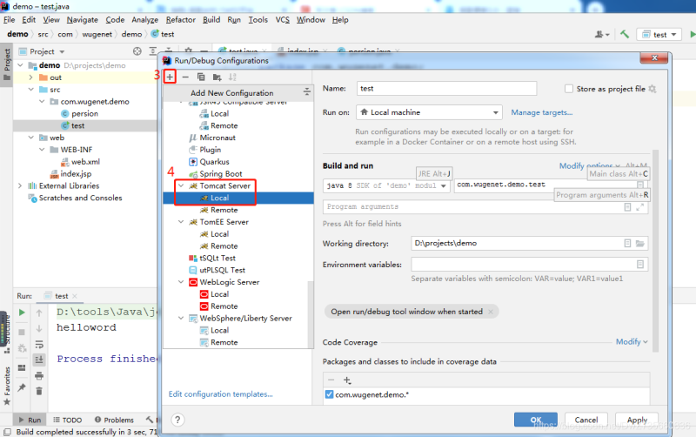Open the Navigate menu

coord(82,19)
